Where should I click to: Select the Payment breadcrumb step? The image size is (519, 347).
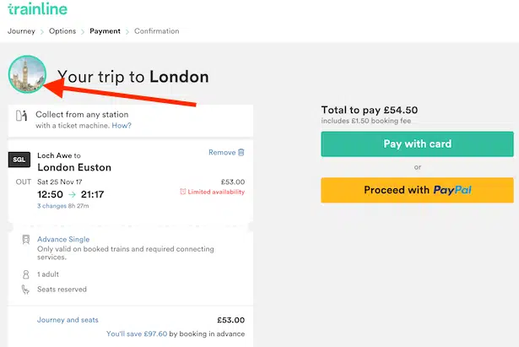(x=105, y=31)
